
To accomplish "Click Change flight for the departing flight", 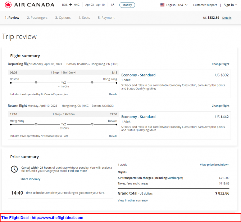I will point(220,64).
